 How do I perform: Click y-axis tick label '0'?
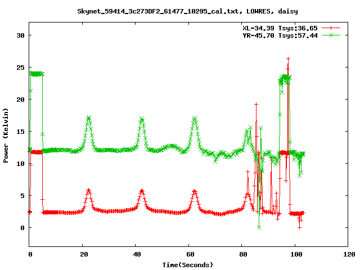pos(22,228)
